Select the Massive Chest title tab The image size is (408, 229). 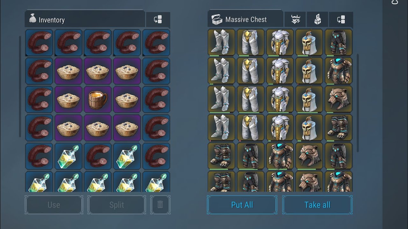point(245,19)
